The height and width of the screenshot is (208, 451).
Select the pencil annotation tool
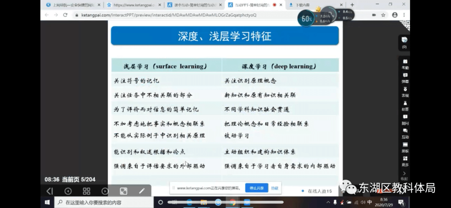point(142,191)
